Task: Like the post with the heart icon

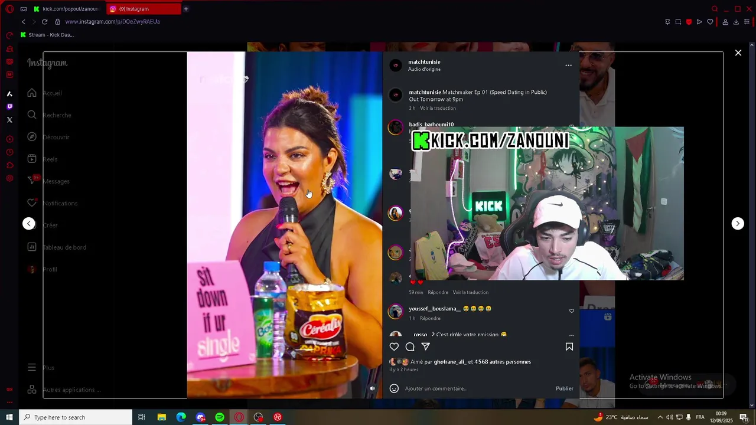Action: coord(394,347)
